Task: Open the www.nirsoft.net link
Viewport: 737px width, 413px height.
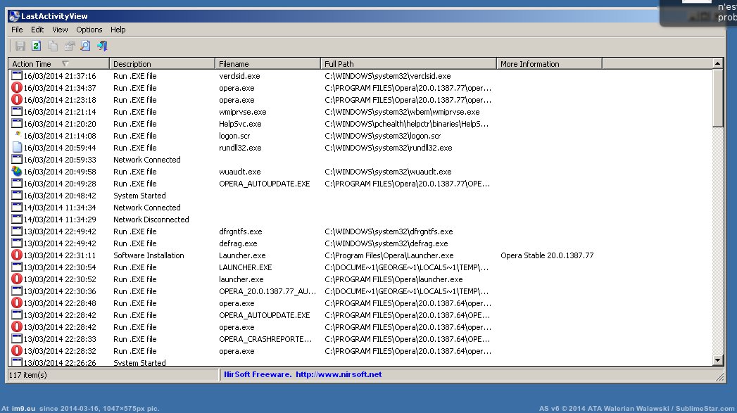Action: click(338, 374)
